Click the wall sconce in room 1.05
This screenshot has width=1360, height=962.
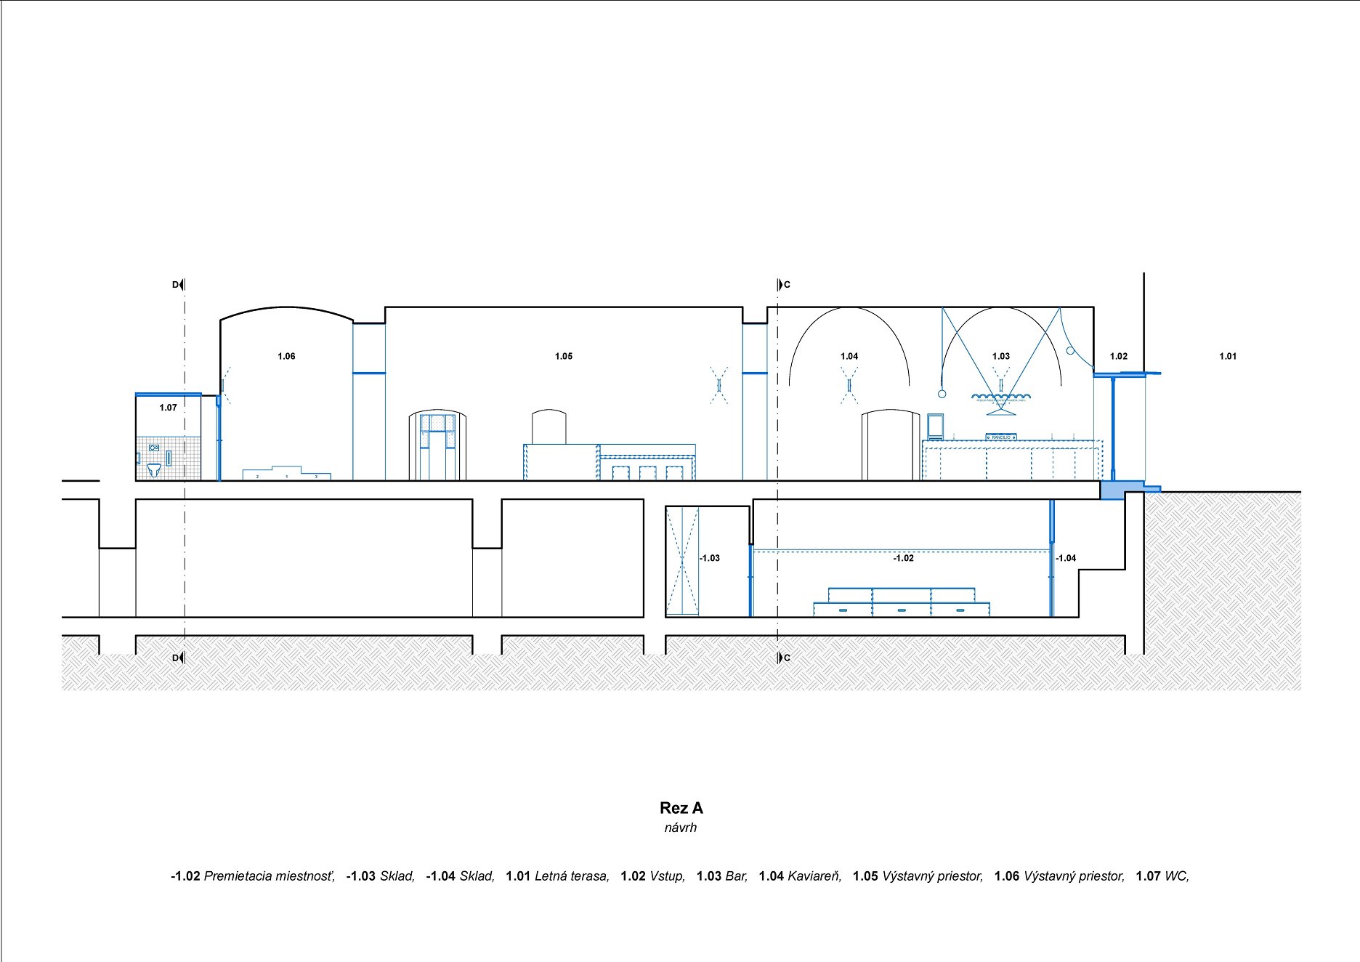pyautogui.click(x=718, y=385)
